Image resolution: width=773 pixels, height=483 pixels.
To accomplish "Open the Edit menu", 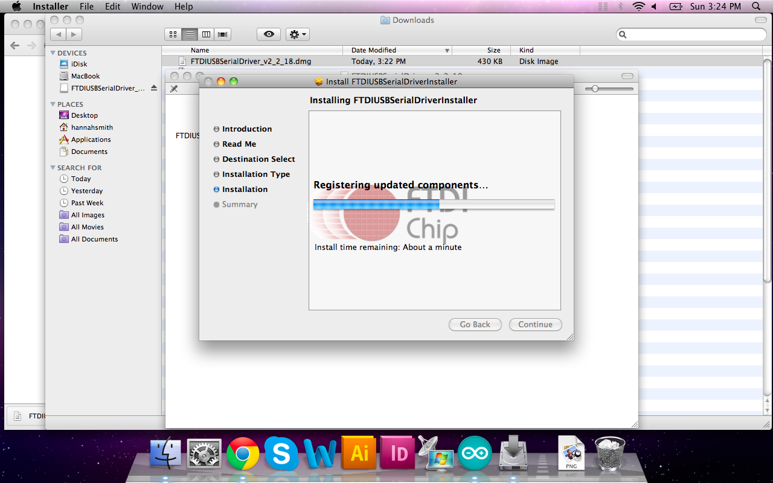I will pos(112,7).
